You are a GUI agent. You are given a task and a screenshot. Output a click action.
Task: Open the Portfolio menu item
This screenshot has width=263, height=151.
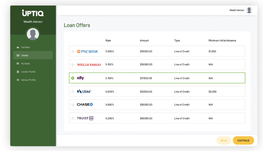[x=26, y=47]
